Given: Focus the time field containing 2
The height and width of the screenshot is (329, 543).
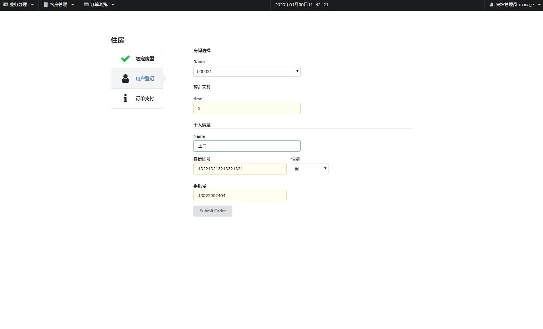Looking at the screenshot, I should click(247, 108).
